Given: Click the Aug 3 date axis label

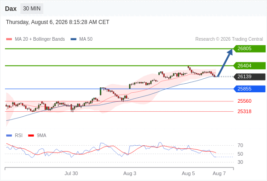Looking at the screenshot, I should (x=130, y=173).
